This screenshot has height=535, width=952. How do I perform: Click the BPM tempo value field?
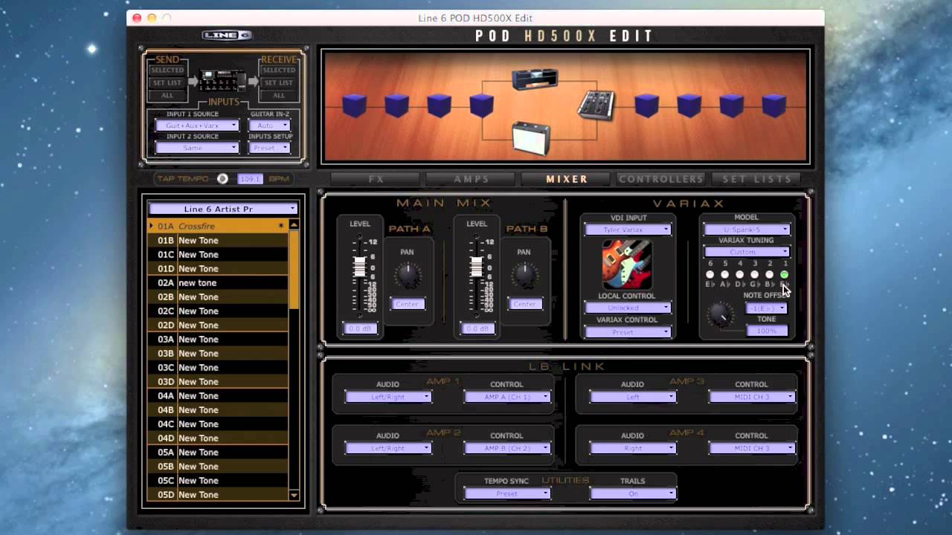pos(250,179)
